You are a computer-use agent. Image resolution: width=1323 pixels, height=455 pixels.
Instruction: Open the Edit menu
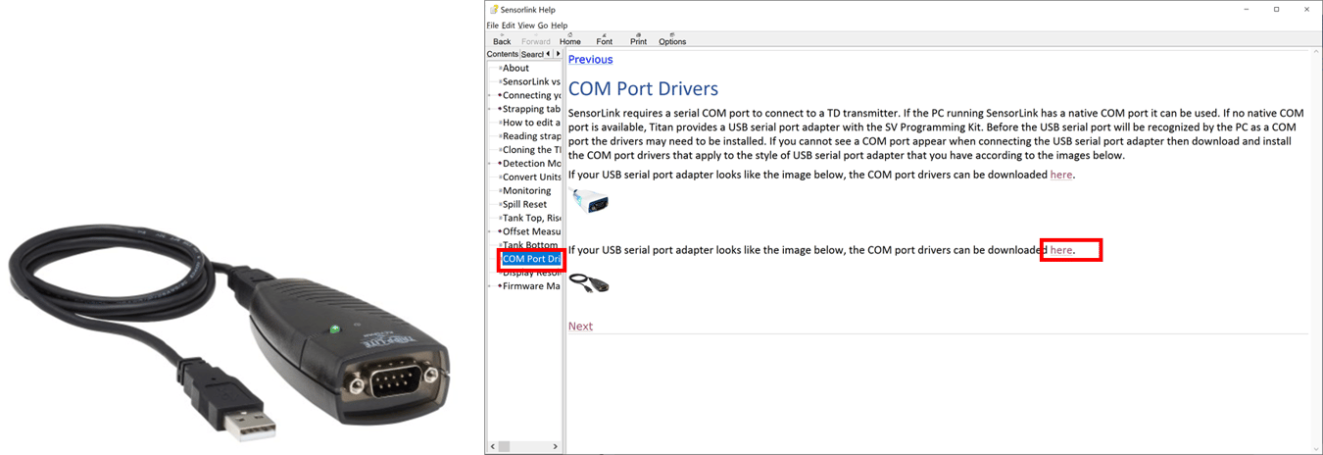(x=508, y=25)
